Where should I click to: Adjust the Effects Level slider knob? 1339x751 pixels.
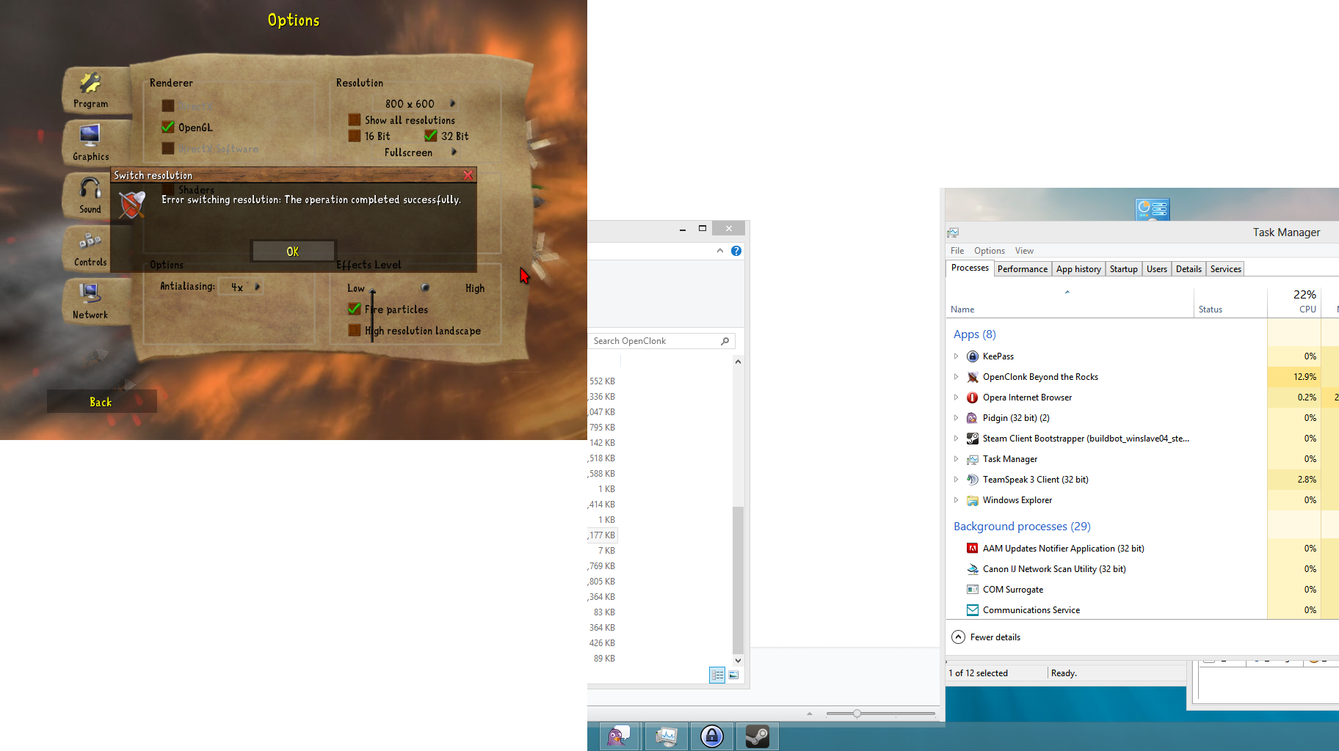425,287
